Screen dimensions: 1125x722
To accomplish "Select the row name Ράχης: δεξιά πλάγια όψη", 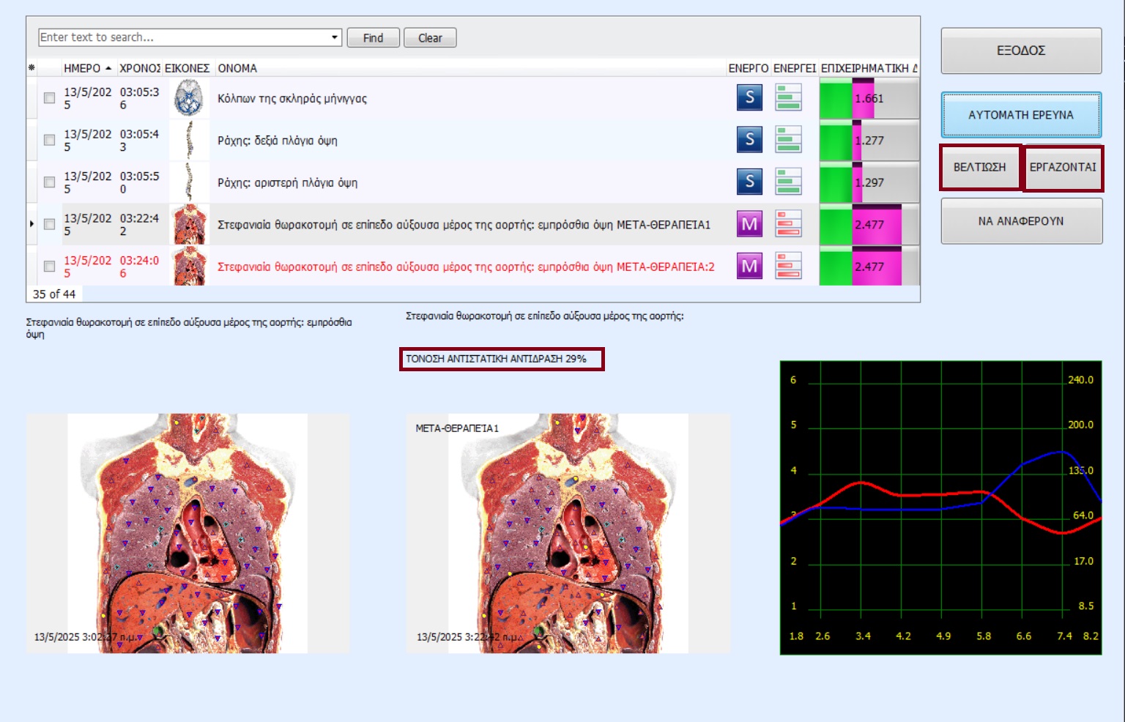I will pos(278,141).
